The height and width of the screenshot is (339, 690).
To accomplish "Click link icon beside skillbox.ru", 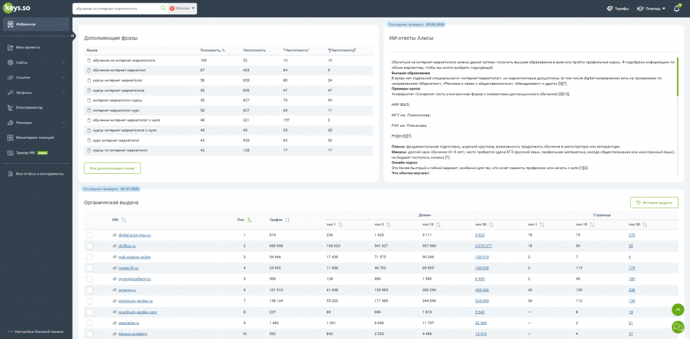I will (115, 246).
